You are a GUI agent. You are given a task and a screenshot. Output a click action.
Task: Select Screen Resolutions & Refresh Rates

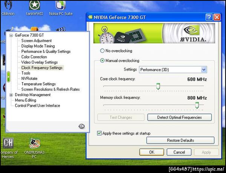coord(50,89)
